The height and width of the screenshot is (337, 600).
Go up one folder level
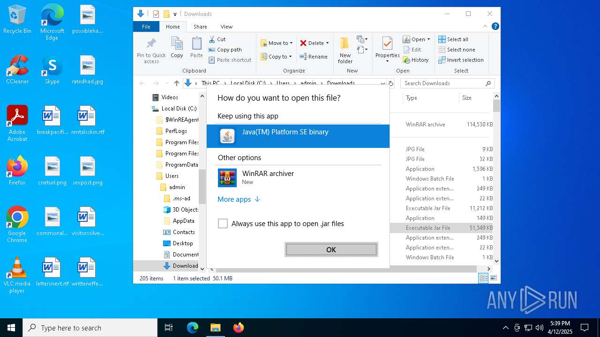click(x=176, y=83)
